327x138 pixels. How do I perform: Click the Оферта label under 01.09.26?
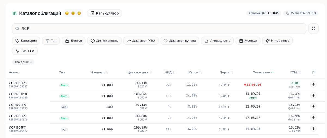point(253,98)
